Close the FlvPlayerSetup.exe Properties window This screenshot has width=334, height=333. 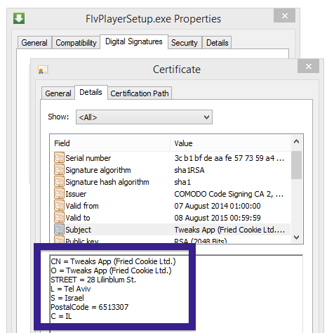[284, 15]
